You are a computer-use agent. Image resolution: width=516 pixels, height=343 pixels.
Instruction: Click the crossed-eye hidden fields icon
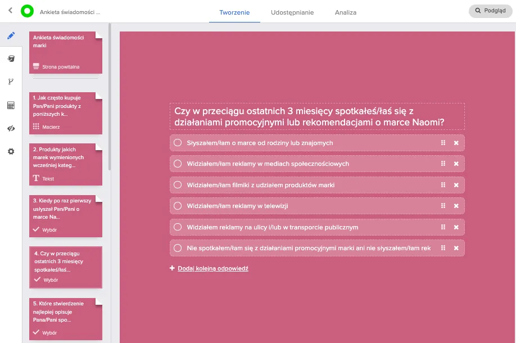[11, 128]
